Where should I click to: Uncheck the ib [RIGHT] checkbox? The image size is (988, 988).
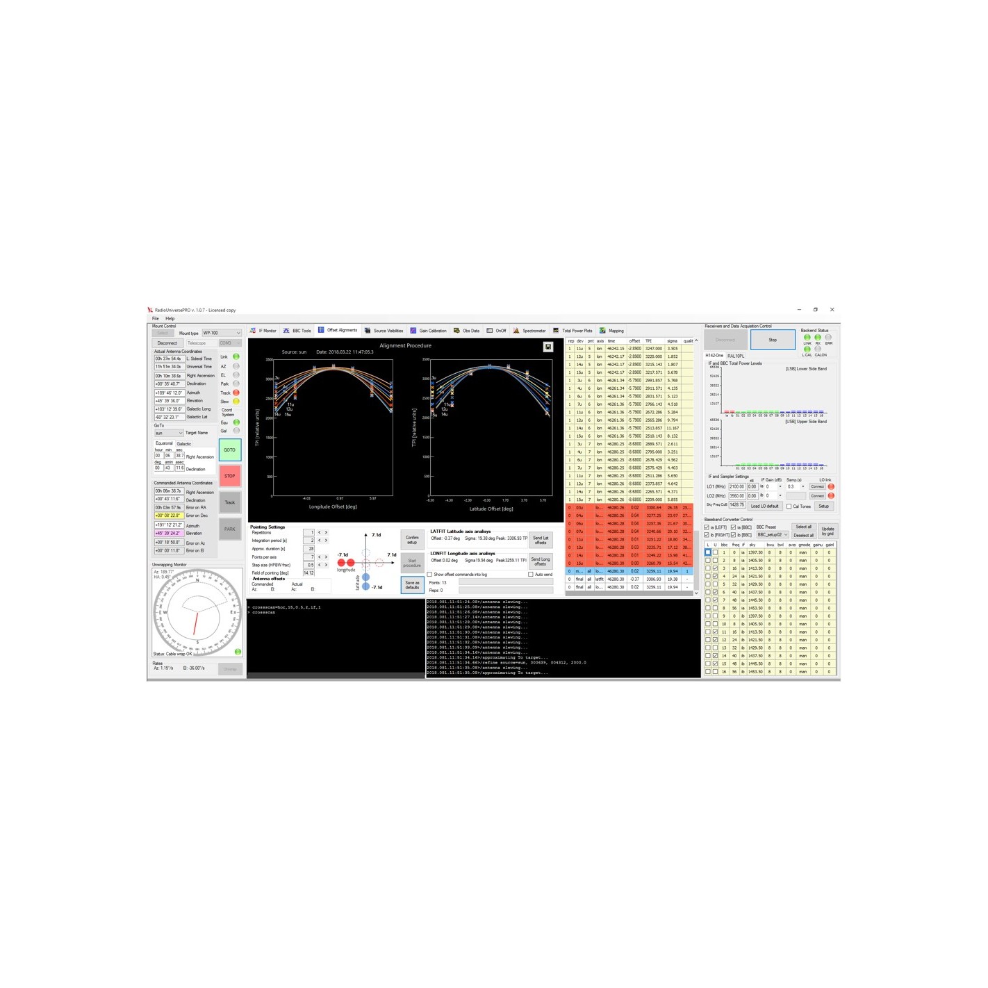click(x=707, y=535)
